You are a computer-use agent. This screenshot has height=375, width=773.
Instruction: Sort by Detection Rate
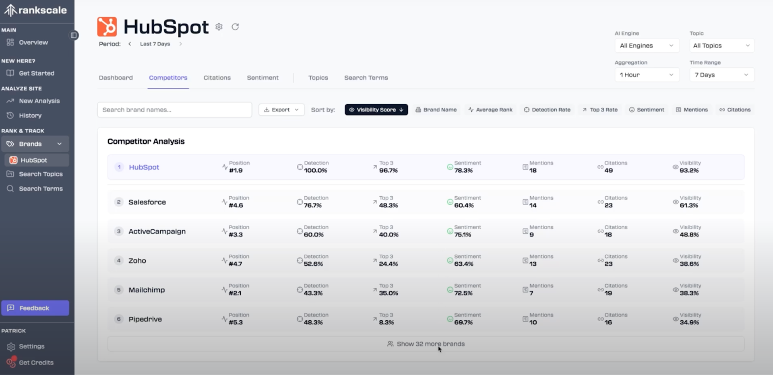click(547, 110)
